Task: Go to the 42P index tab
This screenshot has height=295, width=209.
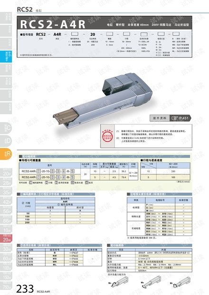Action: tap(6, 201)
